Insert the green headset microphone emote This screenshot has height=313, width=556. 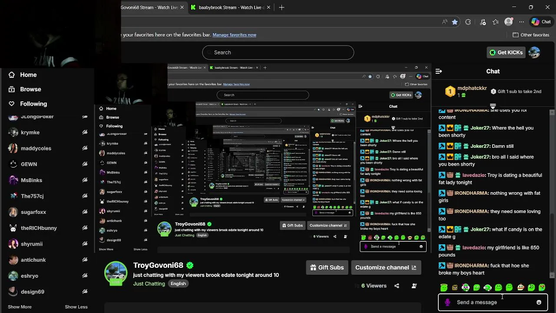tap(487, 287)
